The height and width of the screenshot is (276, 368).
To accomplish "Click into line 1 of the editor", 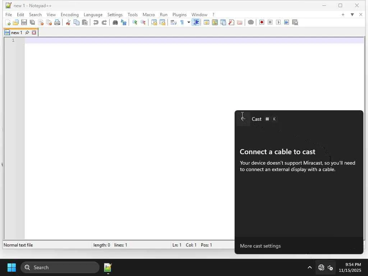I will 194,40.
